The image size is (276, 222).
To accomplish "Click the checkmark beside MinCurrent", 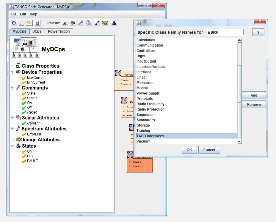I will (x=24, y=82).
